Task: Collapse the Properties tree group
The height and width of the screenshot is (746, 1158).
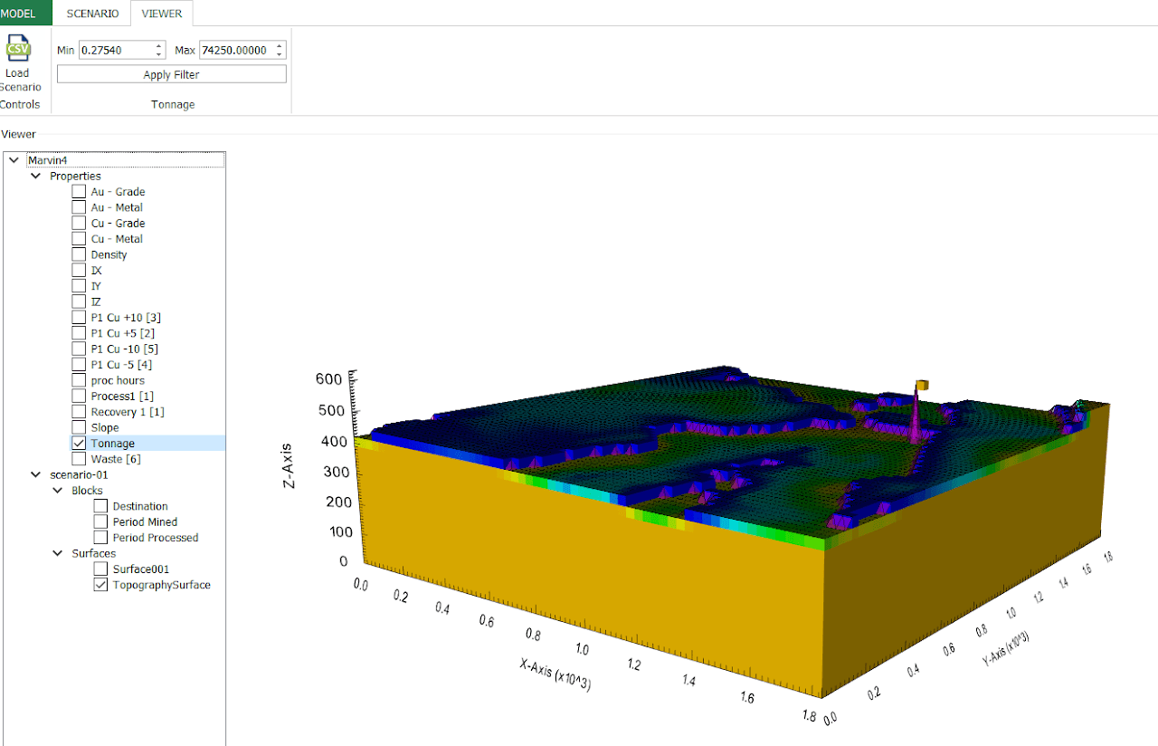Action: point(36,176)
